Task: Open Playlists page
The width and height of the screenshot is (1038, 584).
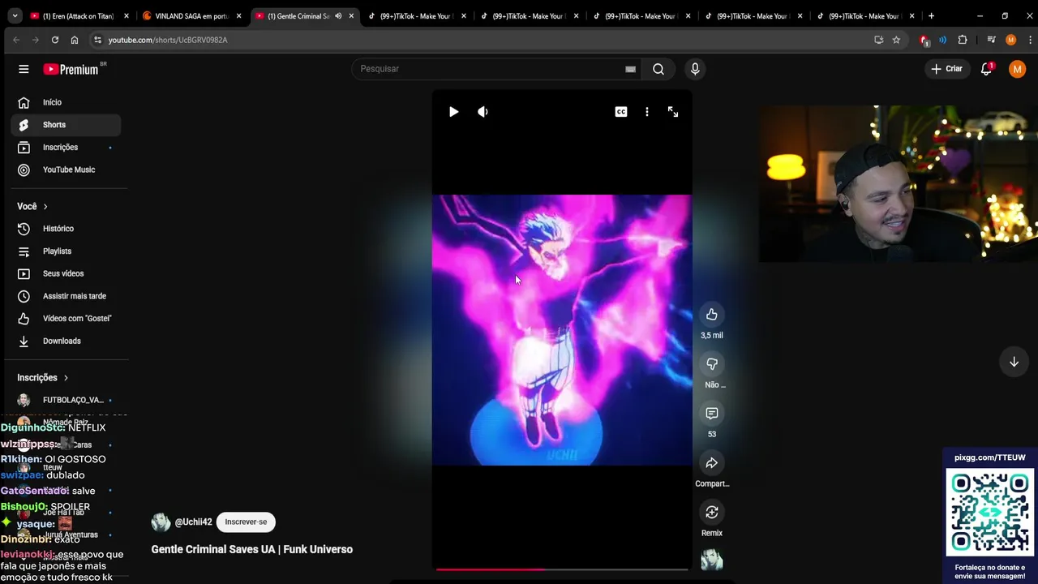Action: click(66, 251)
